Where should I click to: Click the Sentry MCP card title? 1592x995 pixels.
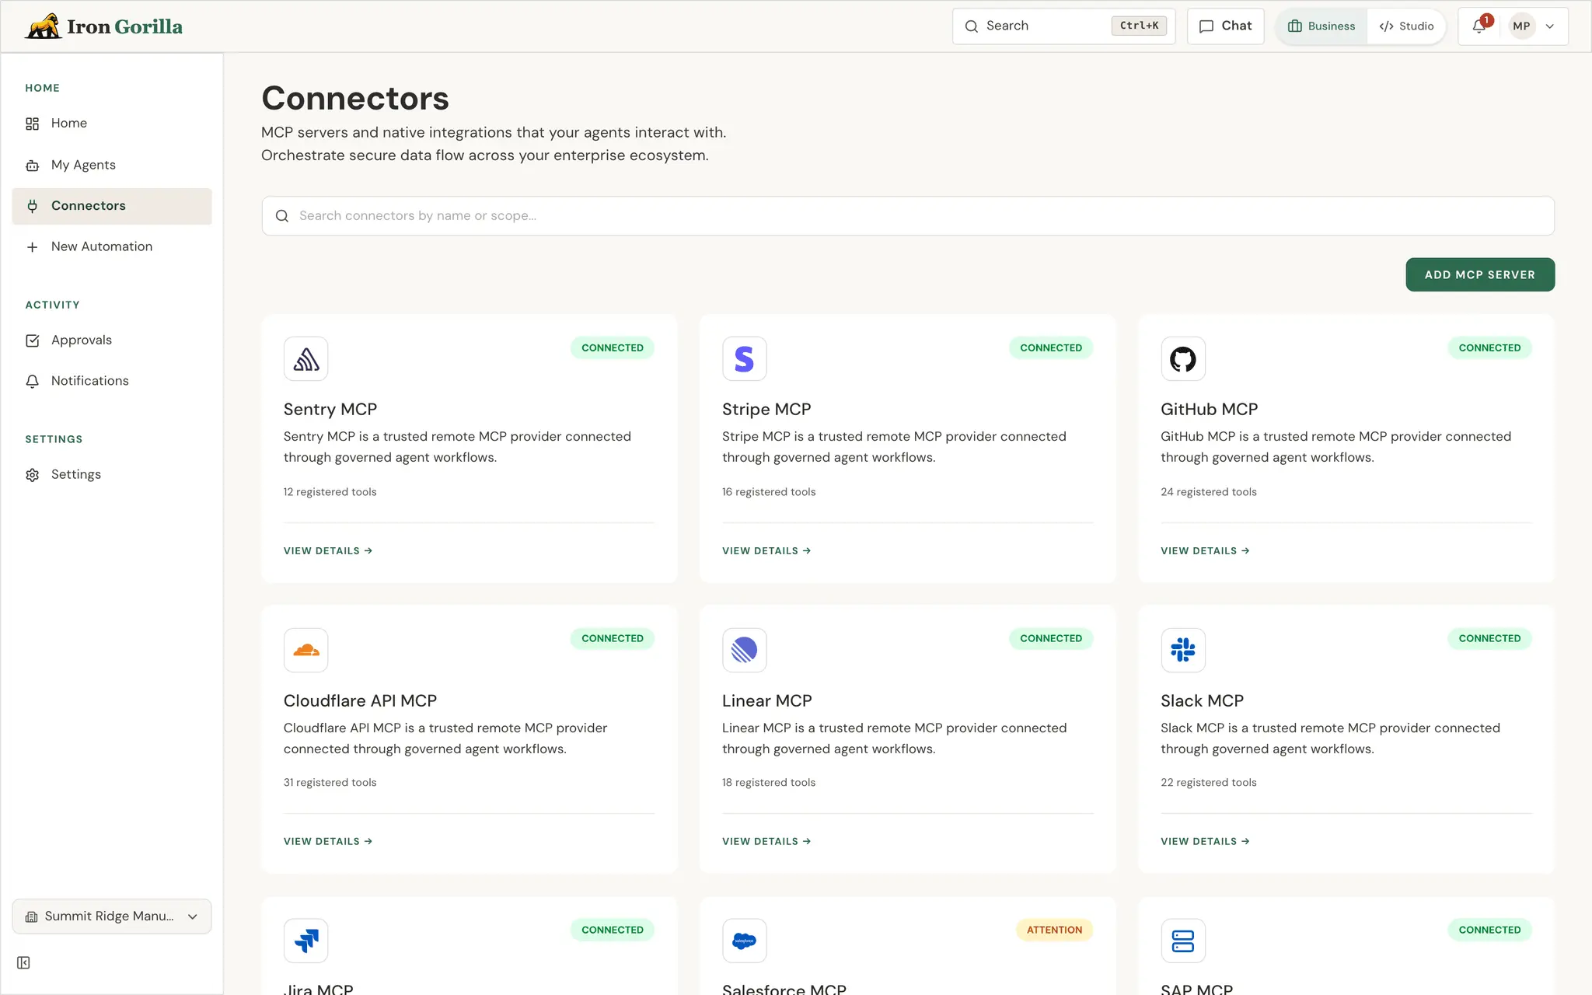[330, 410]
